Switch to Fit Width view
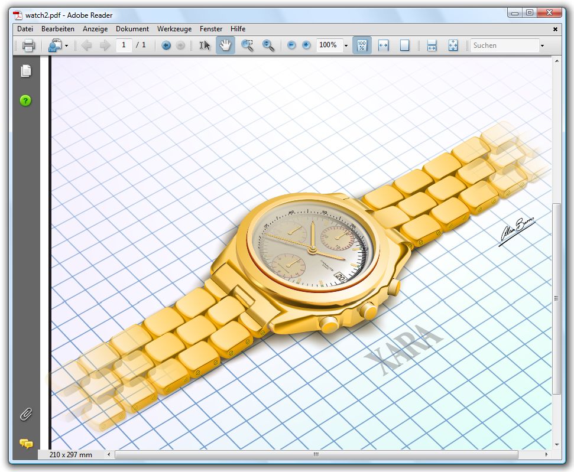 (x=383, y=45)
